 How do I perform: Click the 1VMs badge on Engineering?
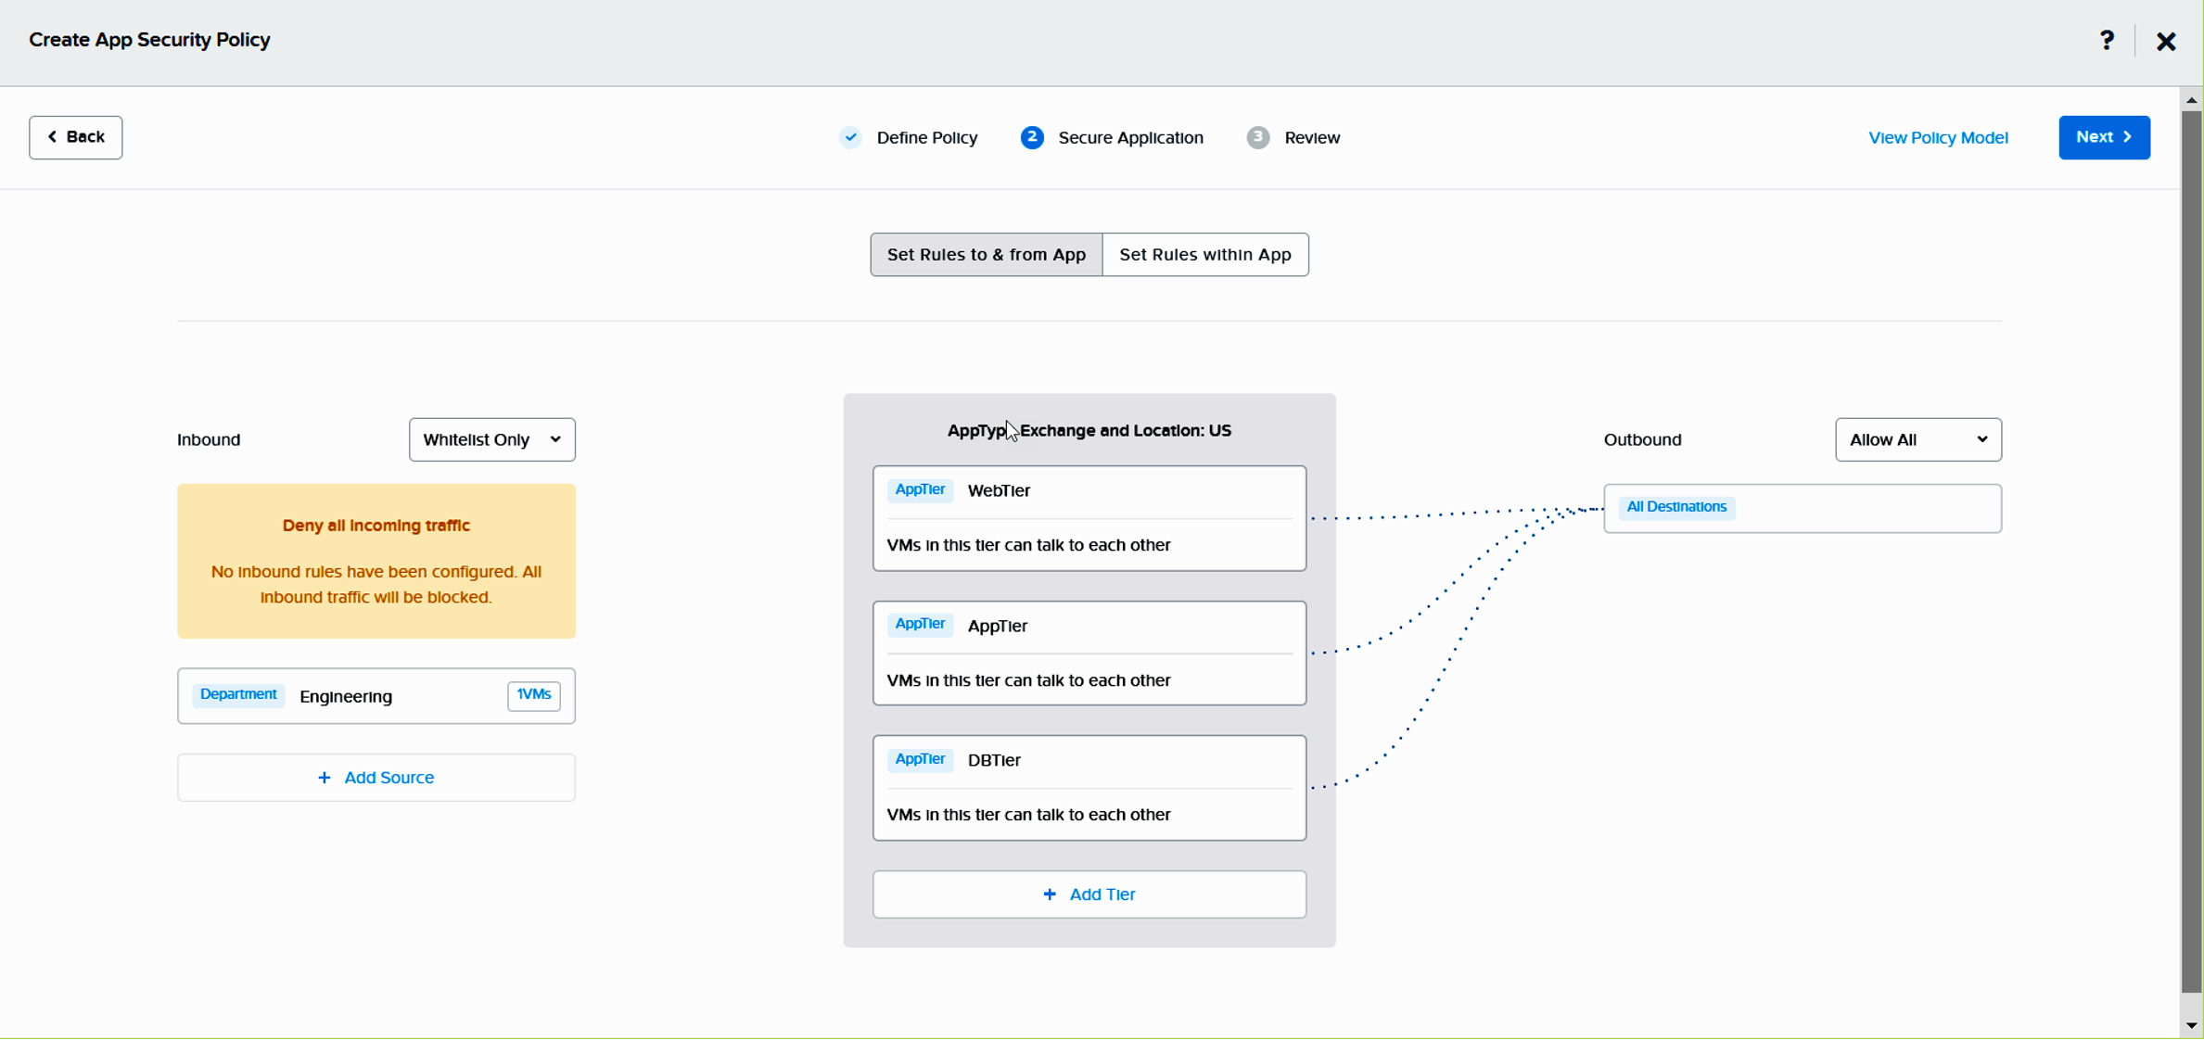pos(533,695)
